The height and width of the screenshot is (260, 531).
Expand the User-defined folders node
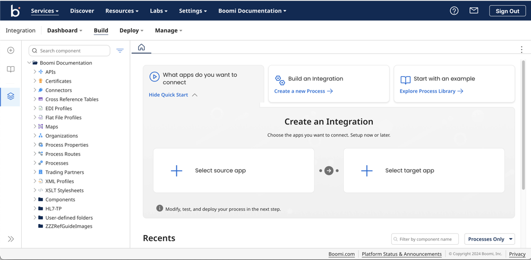click(x=35, y=218)
